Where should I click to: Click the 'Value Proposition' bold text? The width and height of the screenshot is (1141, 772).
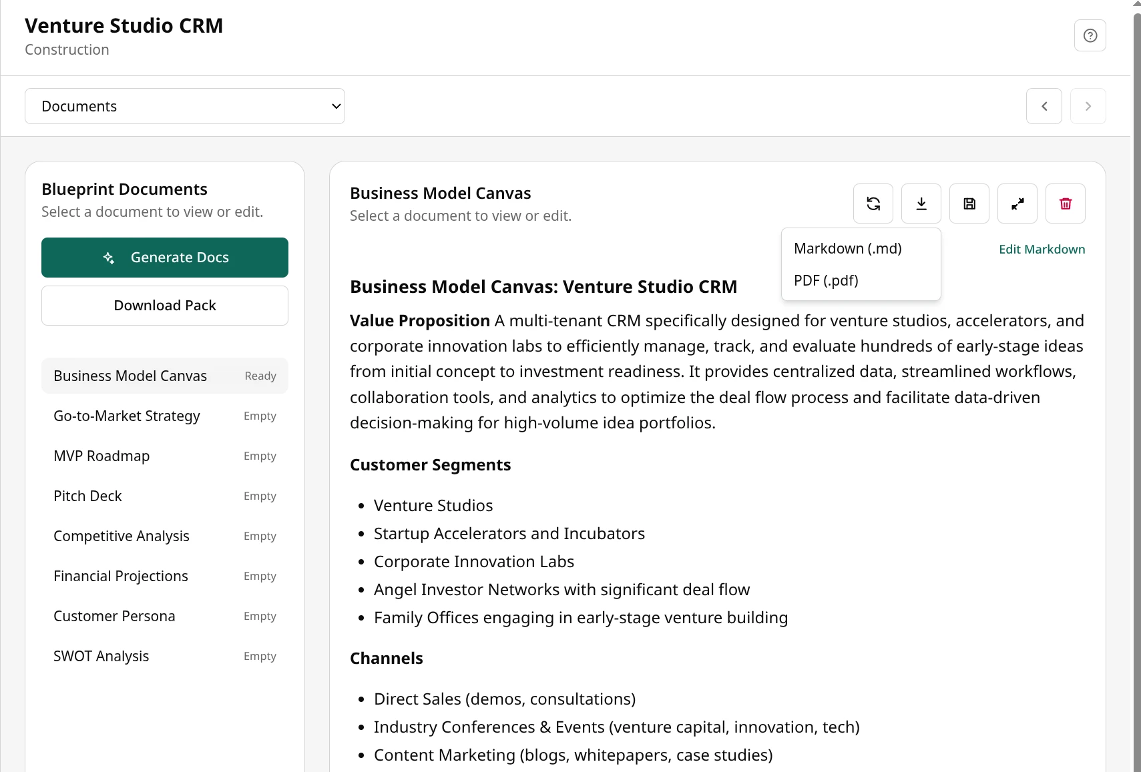tap(420, 321)
